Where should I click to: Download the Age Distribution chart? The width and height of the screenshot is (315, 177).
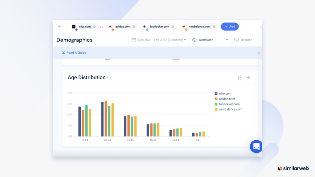240,78
